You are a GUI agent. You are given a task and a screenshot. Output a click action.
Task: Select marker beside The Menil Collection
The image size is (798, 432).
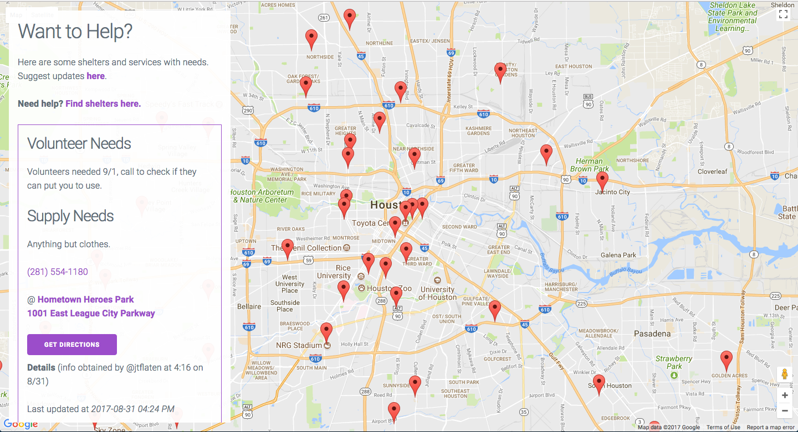pyautogui.click(x=287, y=248)
